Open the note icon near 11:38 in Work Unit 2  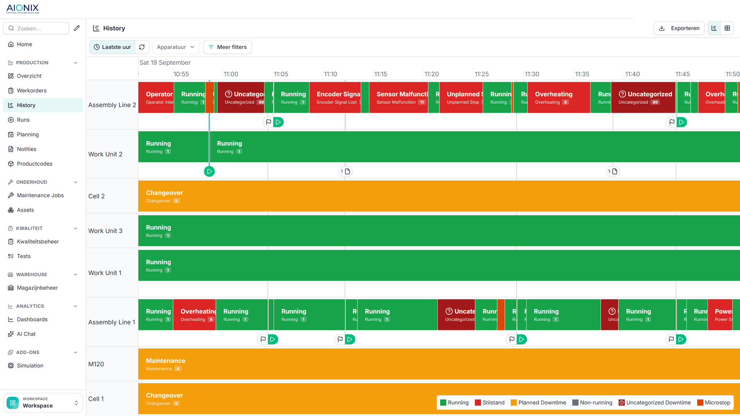(x=613, y=171)
